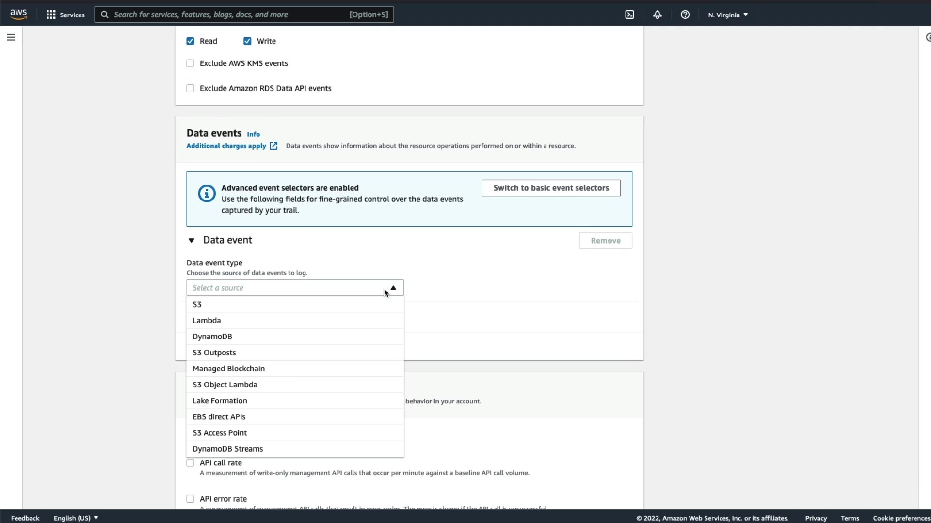Click the Additional charges apply external link icon
This screenshot has height=523, width=931.
click(x=273, y=146)
